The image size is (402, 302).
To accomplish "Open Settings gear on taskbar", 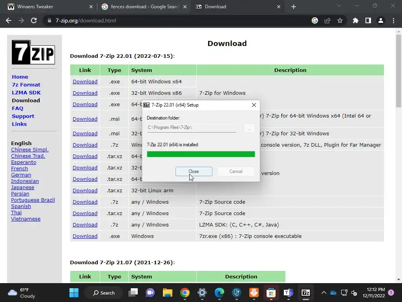I will click(202, 293).
